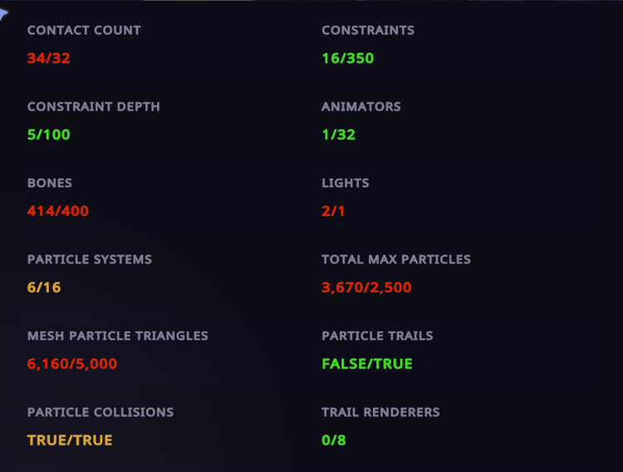Screen dimensions: 623x472
Task: Click the Animators label
Action: (x=361, y=106)
